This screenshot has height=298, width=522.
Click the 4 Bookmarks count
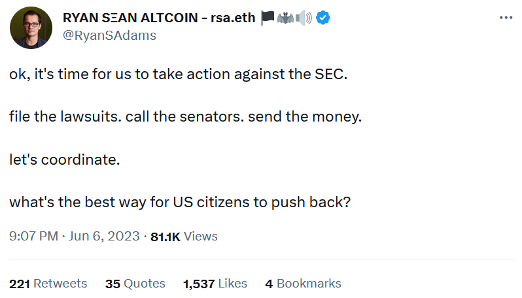click(303, 284)
